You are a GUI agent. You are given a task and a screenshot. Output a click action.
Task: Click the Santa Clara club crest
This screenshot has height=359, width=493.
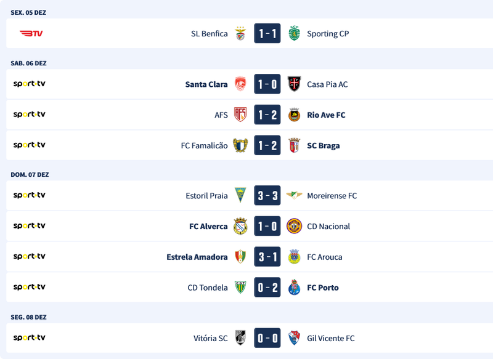point(240,84)
